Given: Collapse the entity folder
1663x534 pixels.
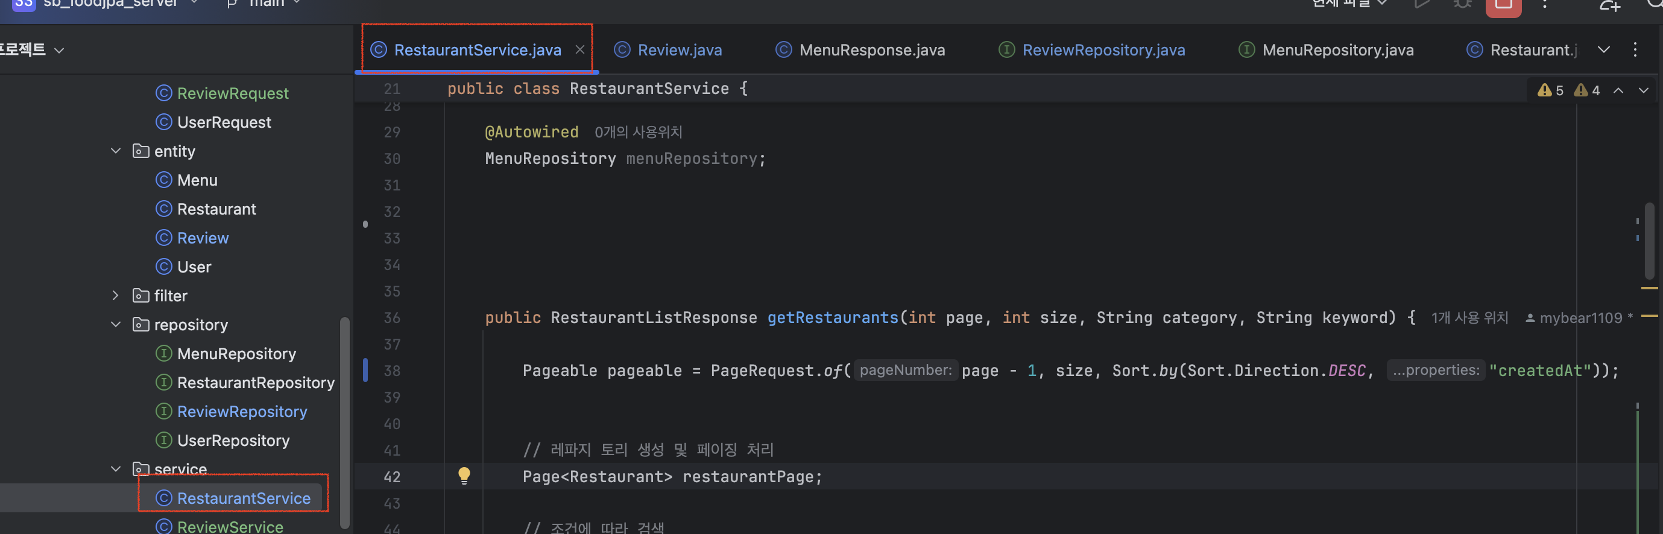Looking at the screenshot, I should click(116, 151).
